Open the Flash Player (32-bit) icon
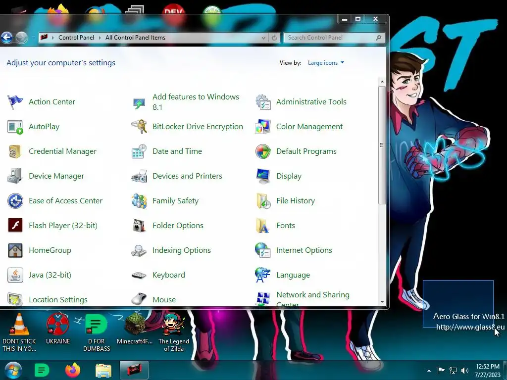 pos(15,226)
